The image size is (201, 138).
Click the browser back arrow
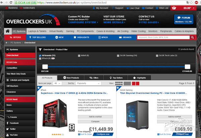(x=2, y=2)
